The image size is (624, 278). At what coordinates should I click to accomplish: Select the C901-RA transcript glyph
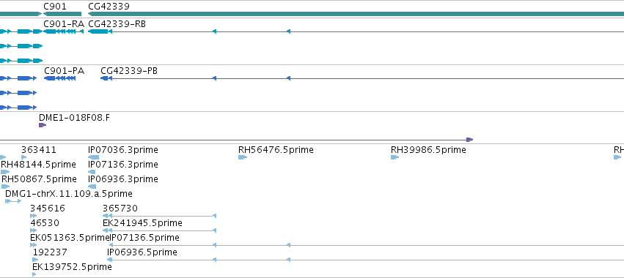coord(63,31)
